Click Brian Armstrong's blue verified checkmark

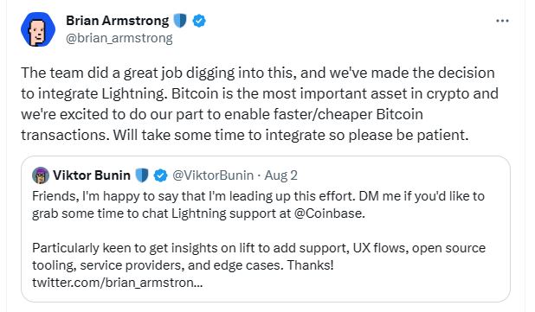coord(199,21)
